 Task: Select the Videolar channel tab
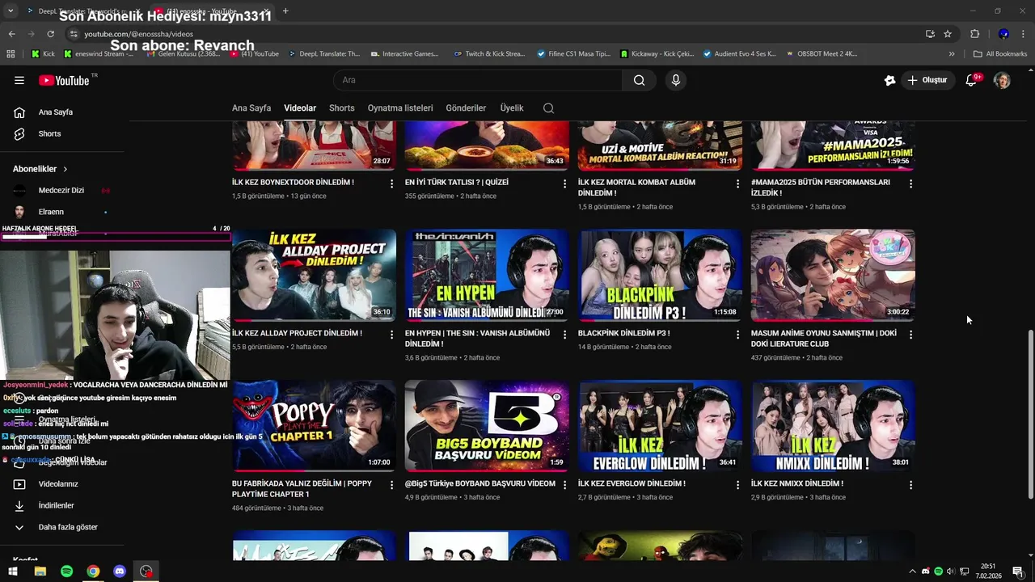tap(300, 108)
